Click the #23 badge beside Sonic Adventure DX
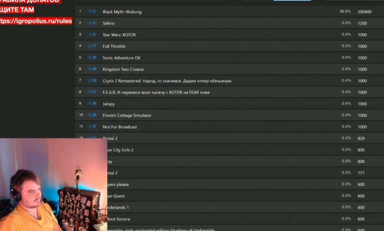The image size is (384, 231). pos(93,57)
